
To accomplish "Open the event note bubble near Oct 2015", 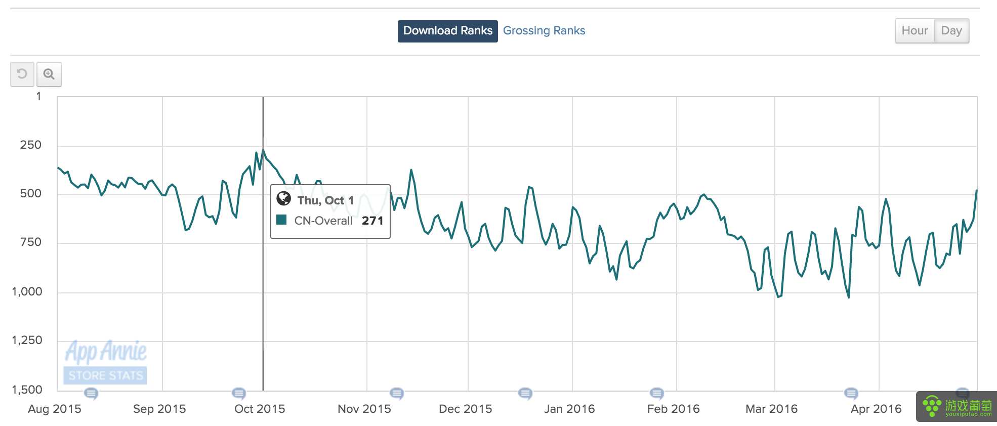I will click(x=239, y=393).
